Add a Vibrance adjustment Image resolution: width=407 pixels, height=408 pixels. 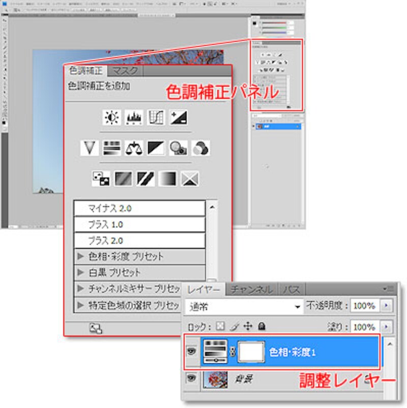tap(90, 148)
